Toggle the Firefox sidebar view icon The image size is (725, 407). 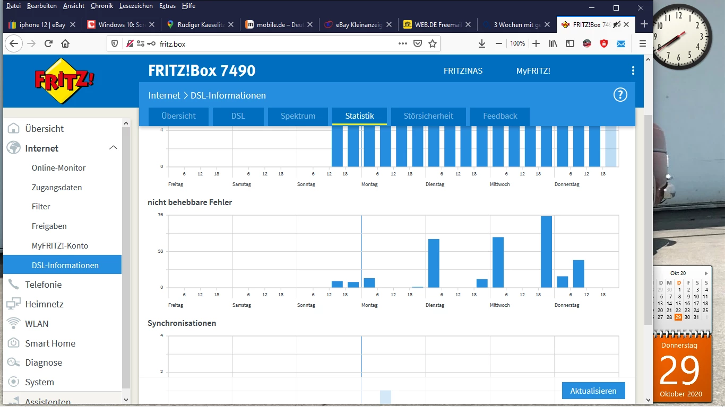(x=570, y=44)
